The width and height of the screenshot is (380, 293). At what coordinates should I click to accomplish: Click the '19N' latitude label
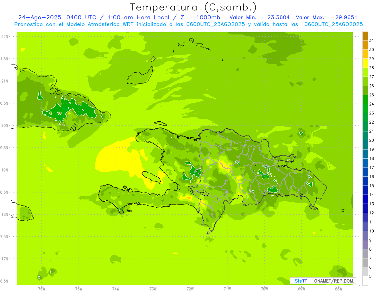coord(5,170)
